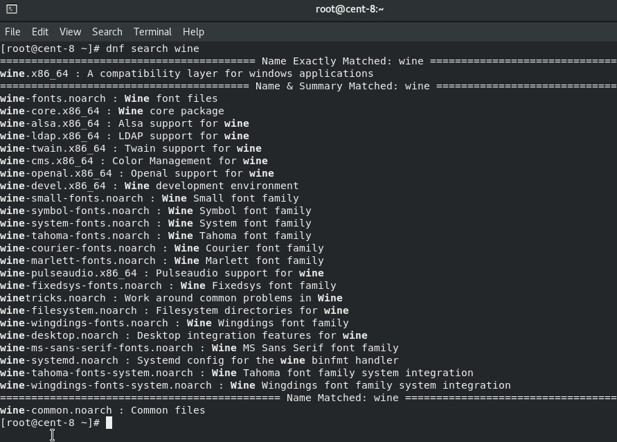Open the View menu
Image resolution: width=617 pixels, height=442 pixels.
coord(70,32)
